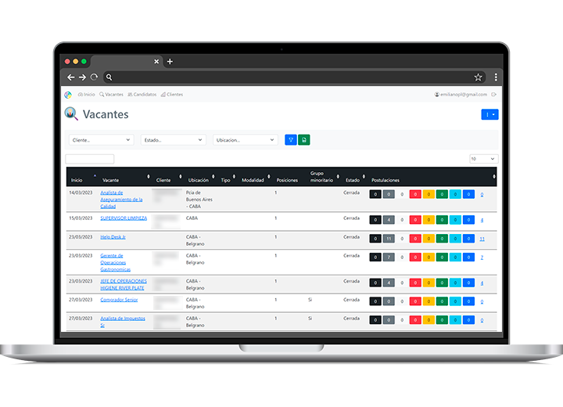Open the browser three-dot menu
The image size is (563, 407).
coord(495,77)
